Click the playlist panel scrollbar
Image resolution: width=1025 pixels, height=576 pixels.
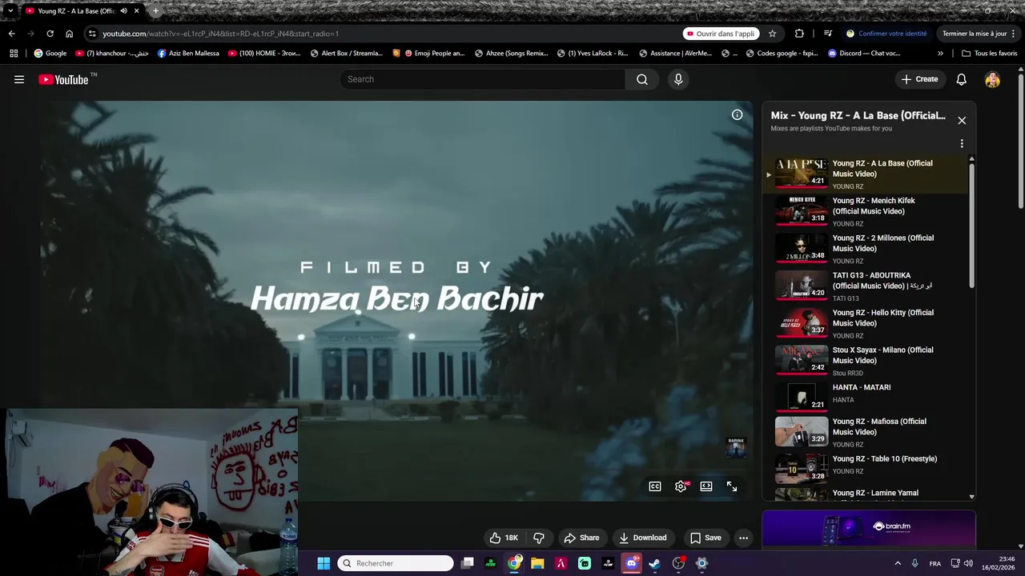coord(972,224)
